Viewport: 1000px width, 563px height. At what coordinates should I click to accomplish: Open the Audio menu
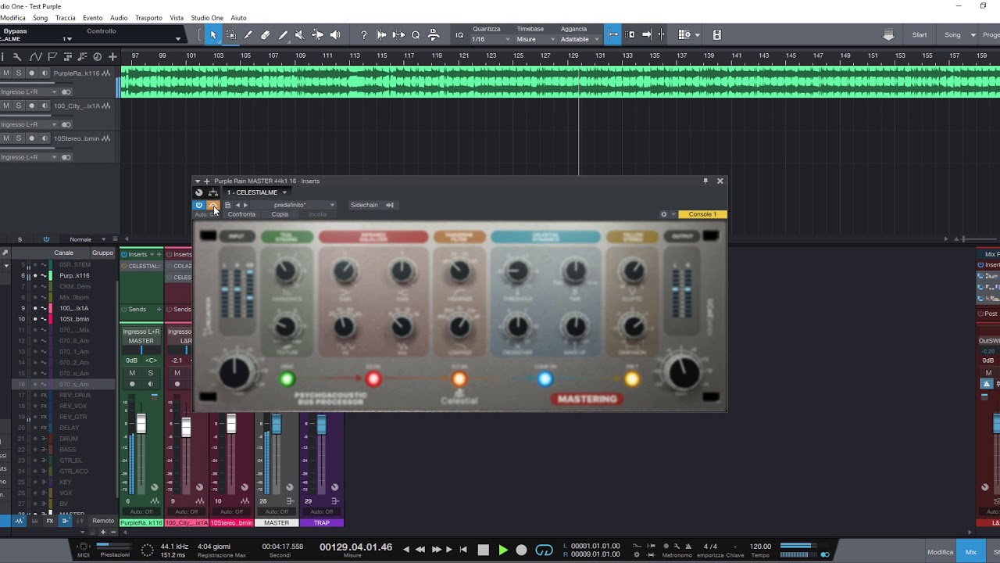tap(119, 17)
